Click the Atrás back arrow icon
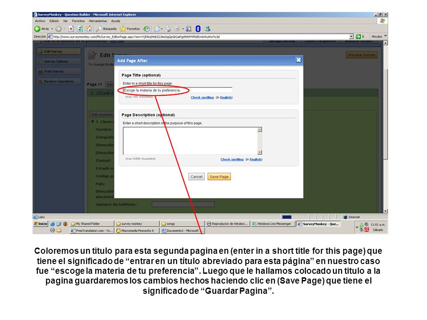The height and width of the screenshot is (320, 427). coord(37,28)
